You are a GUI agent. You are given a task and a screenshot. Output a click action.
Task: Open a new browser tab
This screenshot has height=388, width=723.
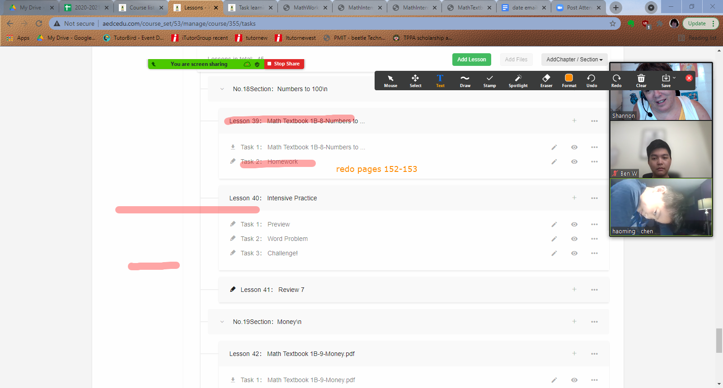pyautogui.click(x=615, y=8)
